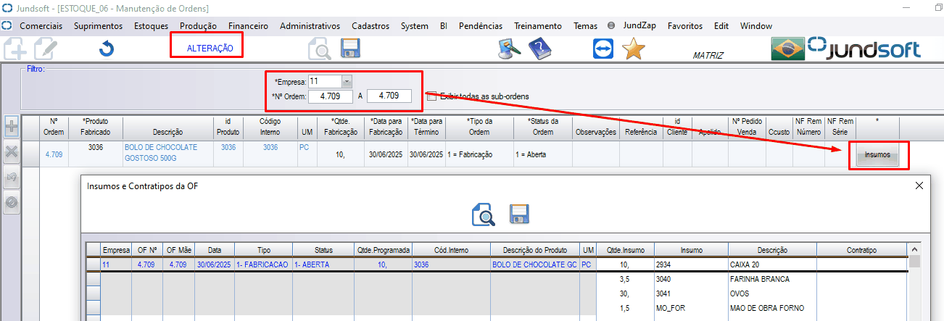
Task: Click the favorites star icon
Action: click(634, 49)
